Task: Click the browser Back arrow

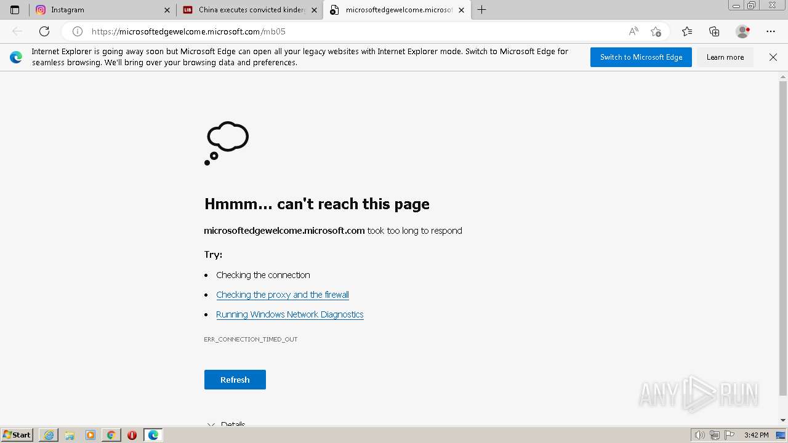Action: coord(17,31)
